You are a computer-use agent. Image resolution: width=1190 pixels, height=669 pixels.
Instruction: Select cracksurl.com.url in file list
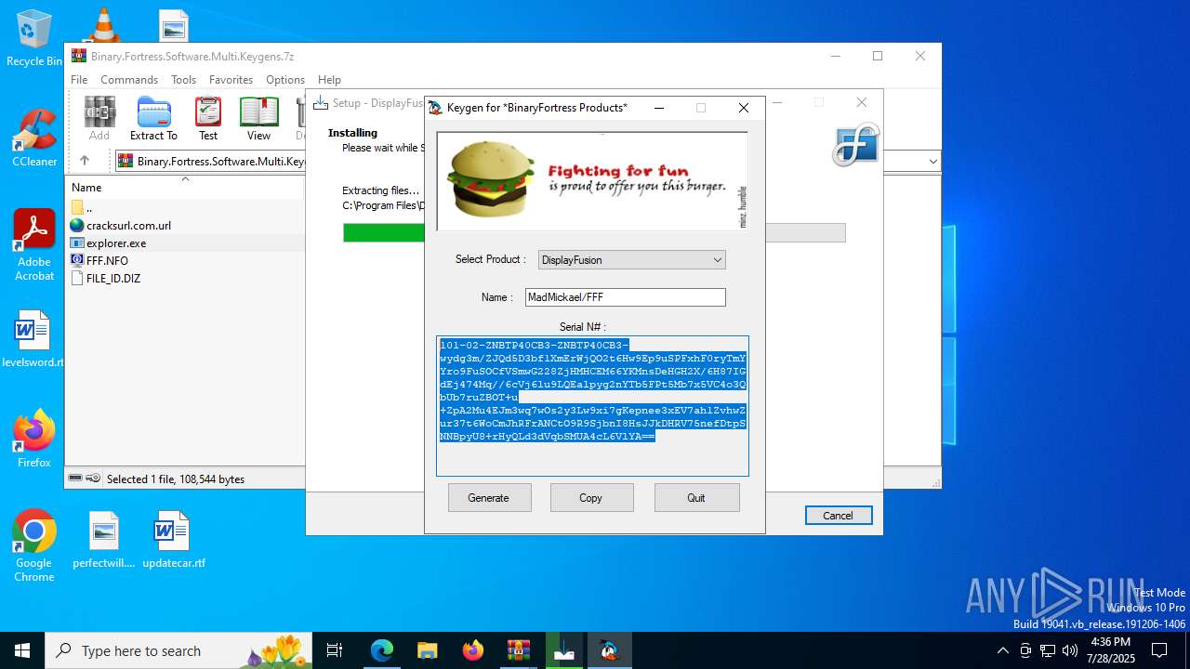[128, 226]
